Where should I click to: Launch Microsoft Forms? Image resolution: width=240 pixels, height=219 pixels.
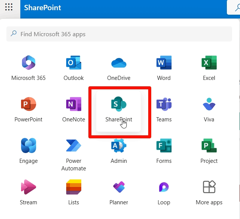tap(164, 151)
